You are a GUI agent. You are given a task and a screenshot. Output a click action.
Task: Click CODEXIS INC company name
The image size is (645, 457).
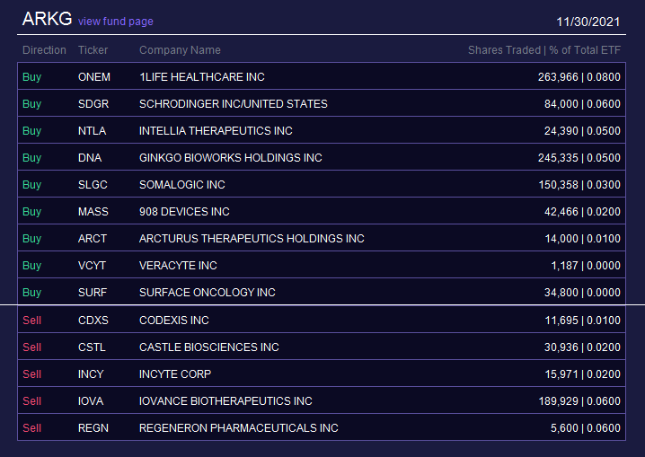click(174, 321)
